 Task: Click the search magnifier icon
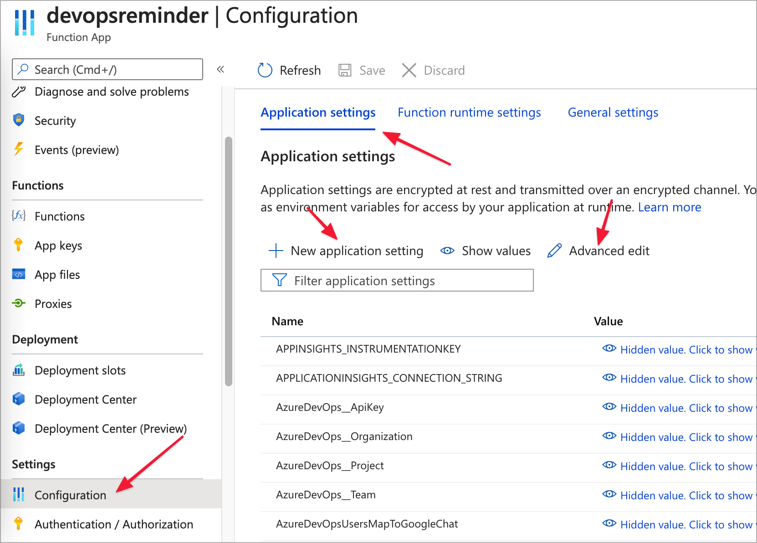(x=23, y=69)
